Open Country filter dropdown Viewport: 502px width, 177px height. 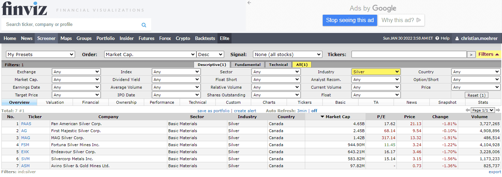[x=476, y=72]
